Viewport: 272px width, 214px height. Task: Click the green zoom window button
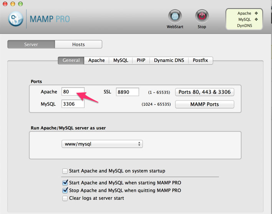[x=20, y=3]
